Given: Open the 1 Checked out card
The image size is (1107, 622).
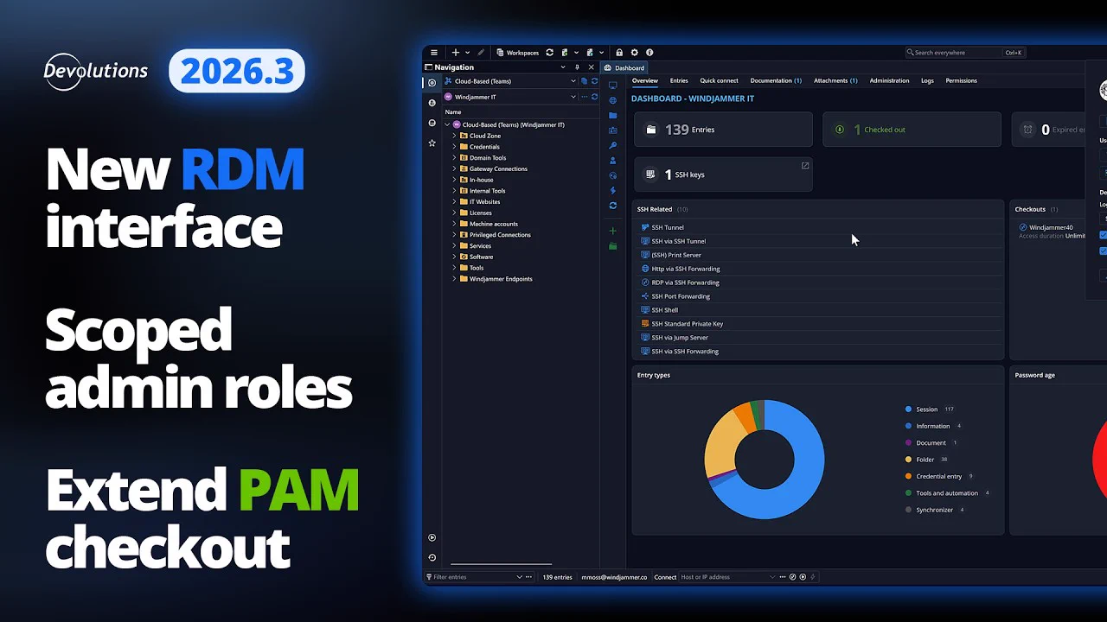Looking at the screenshot, I should pyautogui.click(x=912, y=130).
